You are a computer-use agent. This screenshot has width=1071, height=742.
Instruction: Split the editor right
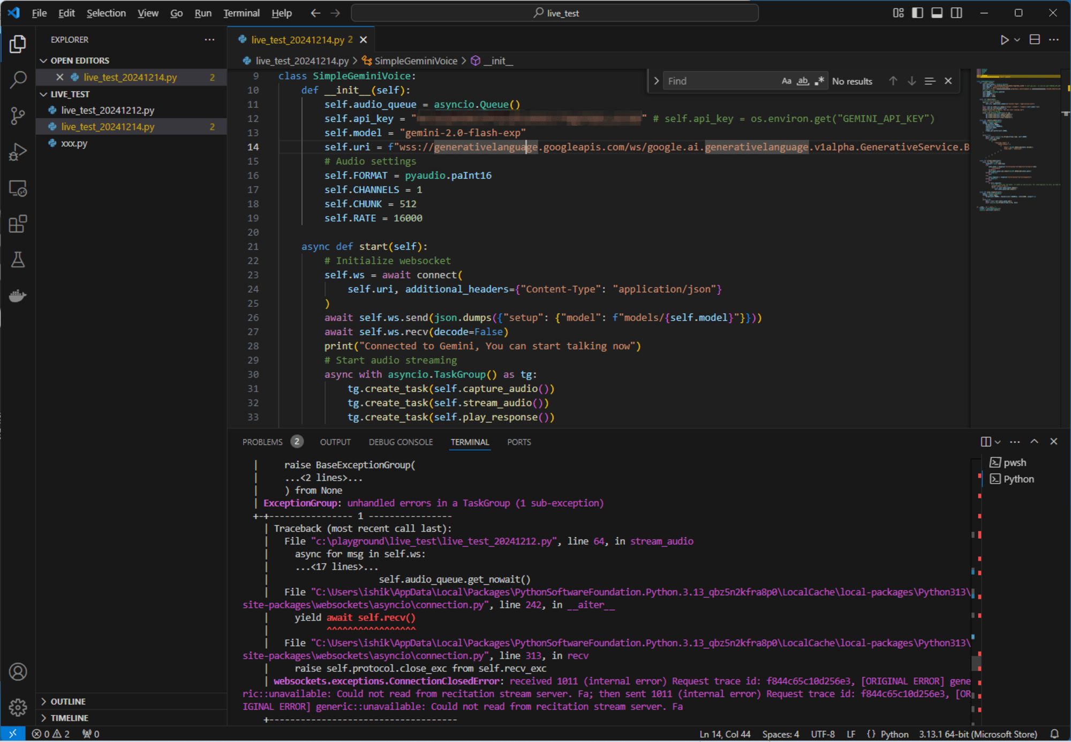(x=1035, y=40)
